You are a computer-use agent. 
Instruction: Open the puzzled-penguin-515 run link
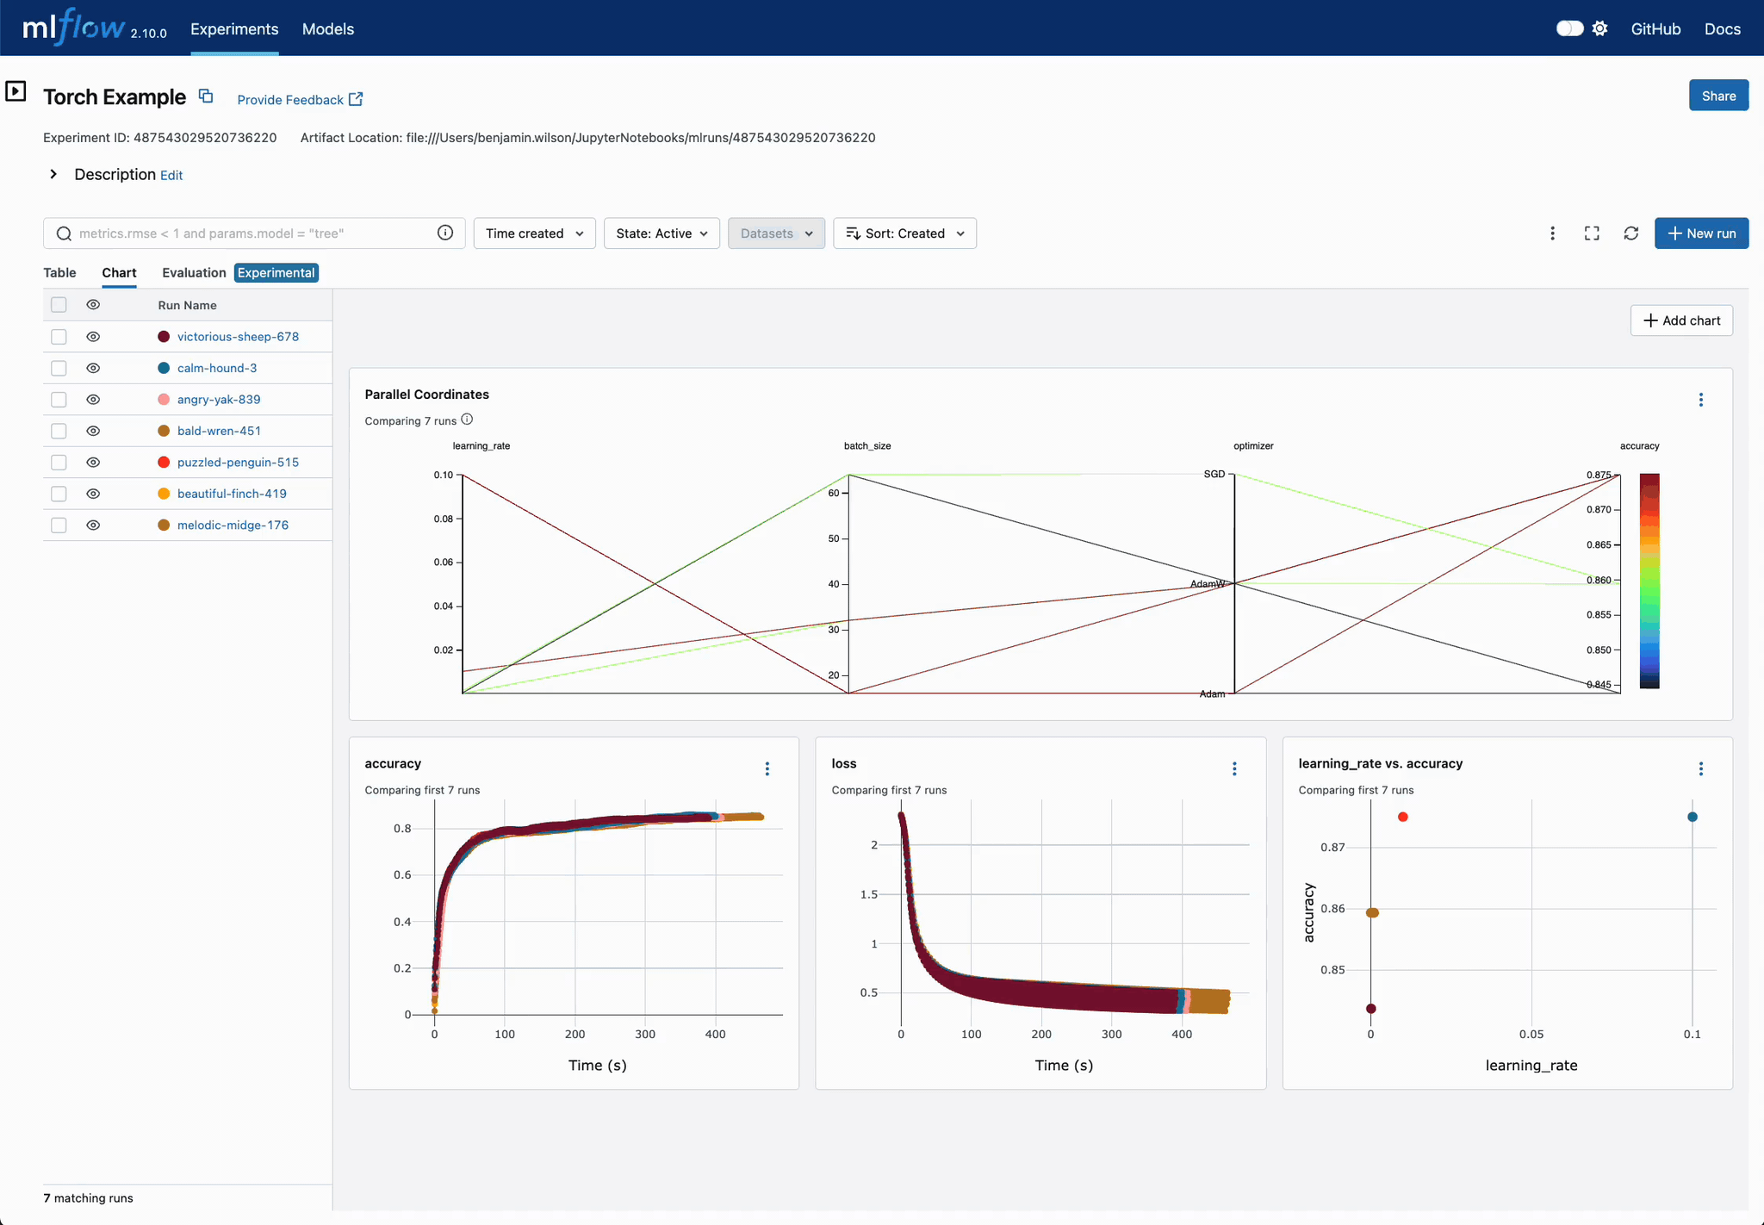click(x=238, y=463)
